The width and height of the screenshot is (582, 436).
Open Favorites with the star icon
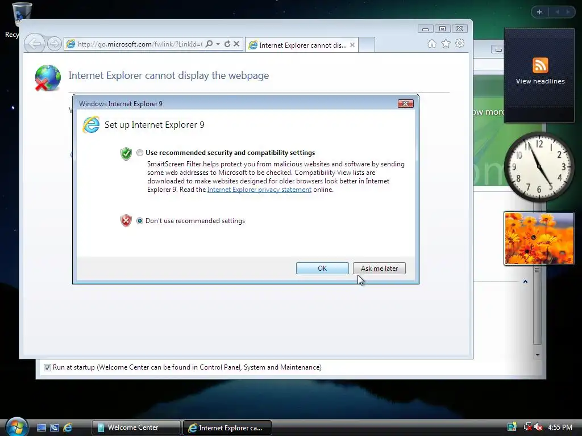[x=446, y=44]
